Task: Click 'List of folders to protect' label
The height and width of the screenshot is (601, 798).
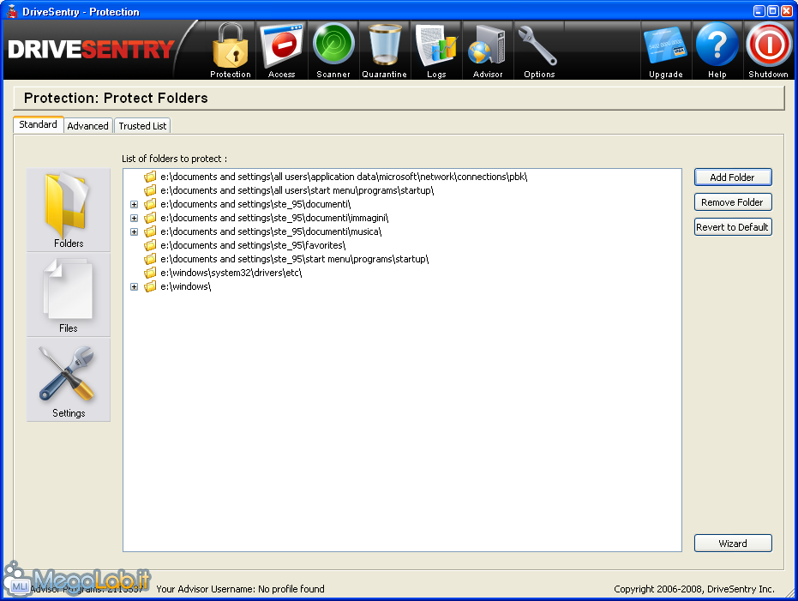Action: [174, 159]
